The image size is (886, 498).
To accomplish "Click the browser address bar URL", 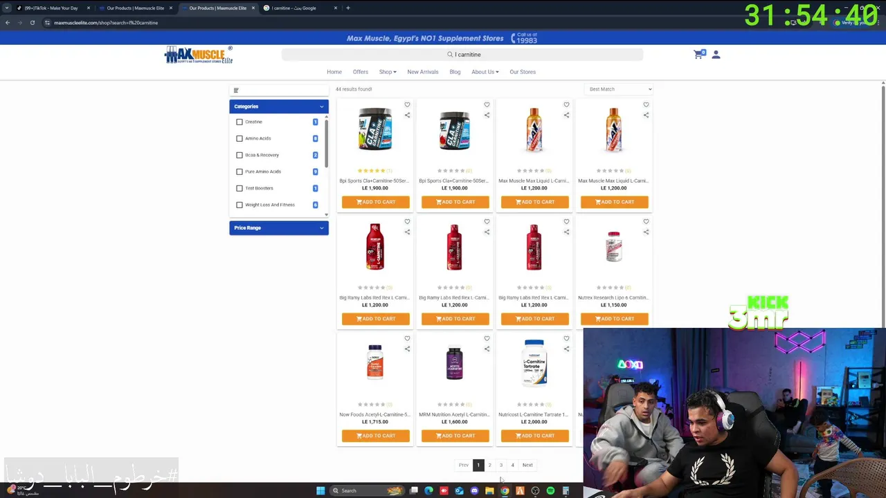I will tap(106, 23).
